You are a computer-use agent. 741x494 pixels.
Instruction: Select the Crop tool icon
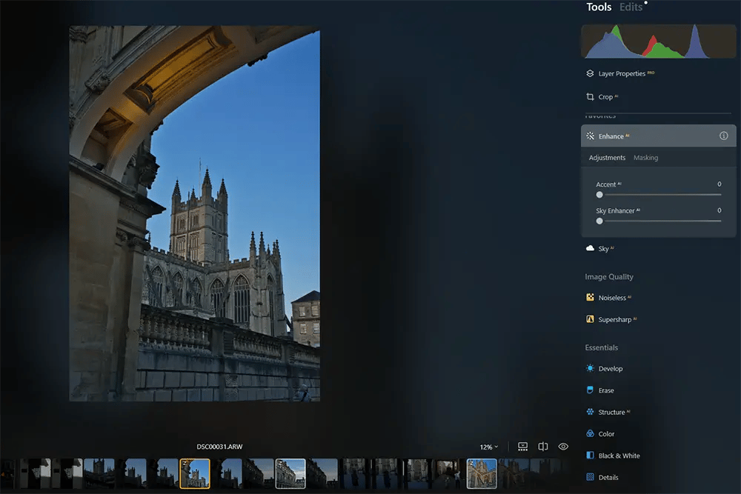pyautogui.click(x=590, y=96)
